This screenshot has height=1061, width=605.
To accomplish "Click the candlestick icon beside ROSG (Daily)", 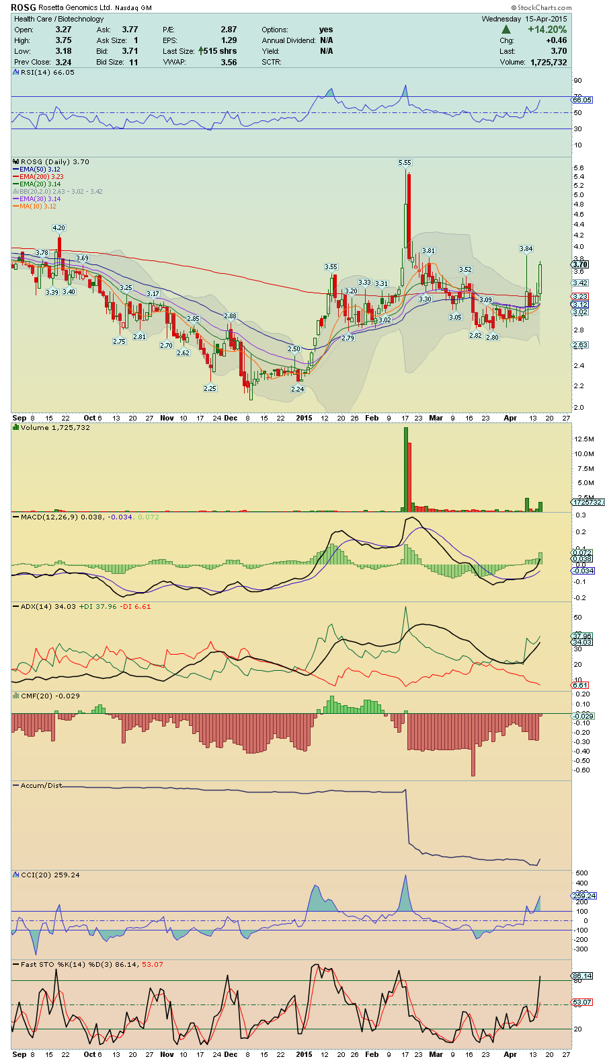I will click(x=16, y=162).
